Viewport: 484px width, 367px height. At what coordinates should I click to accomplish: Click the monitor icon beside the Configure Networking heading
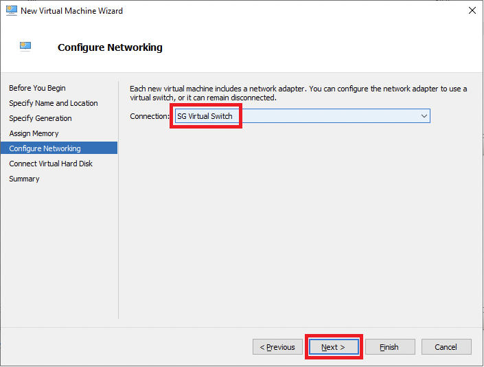click(25, 47)
